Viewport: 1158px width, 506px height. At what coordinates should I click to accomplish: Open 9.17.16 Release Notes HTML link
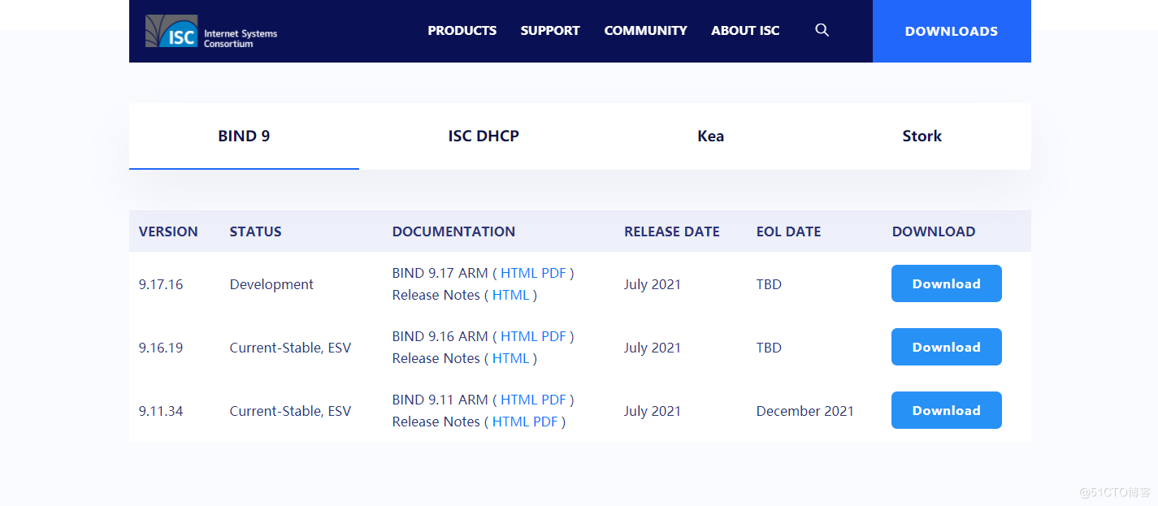click(x=510, y=295)
